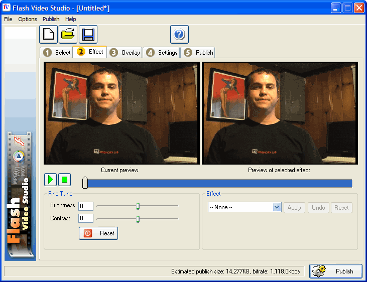Open the Help menu

pos(70,19)
